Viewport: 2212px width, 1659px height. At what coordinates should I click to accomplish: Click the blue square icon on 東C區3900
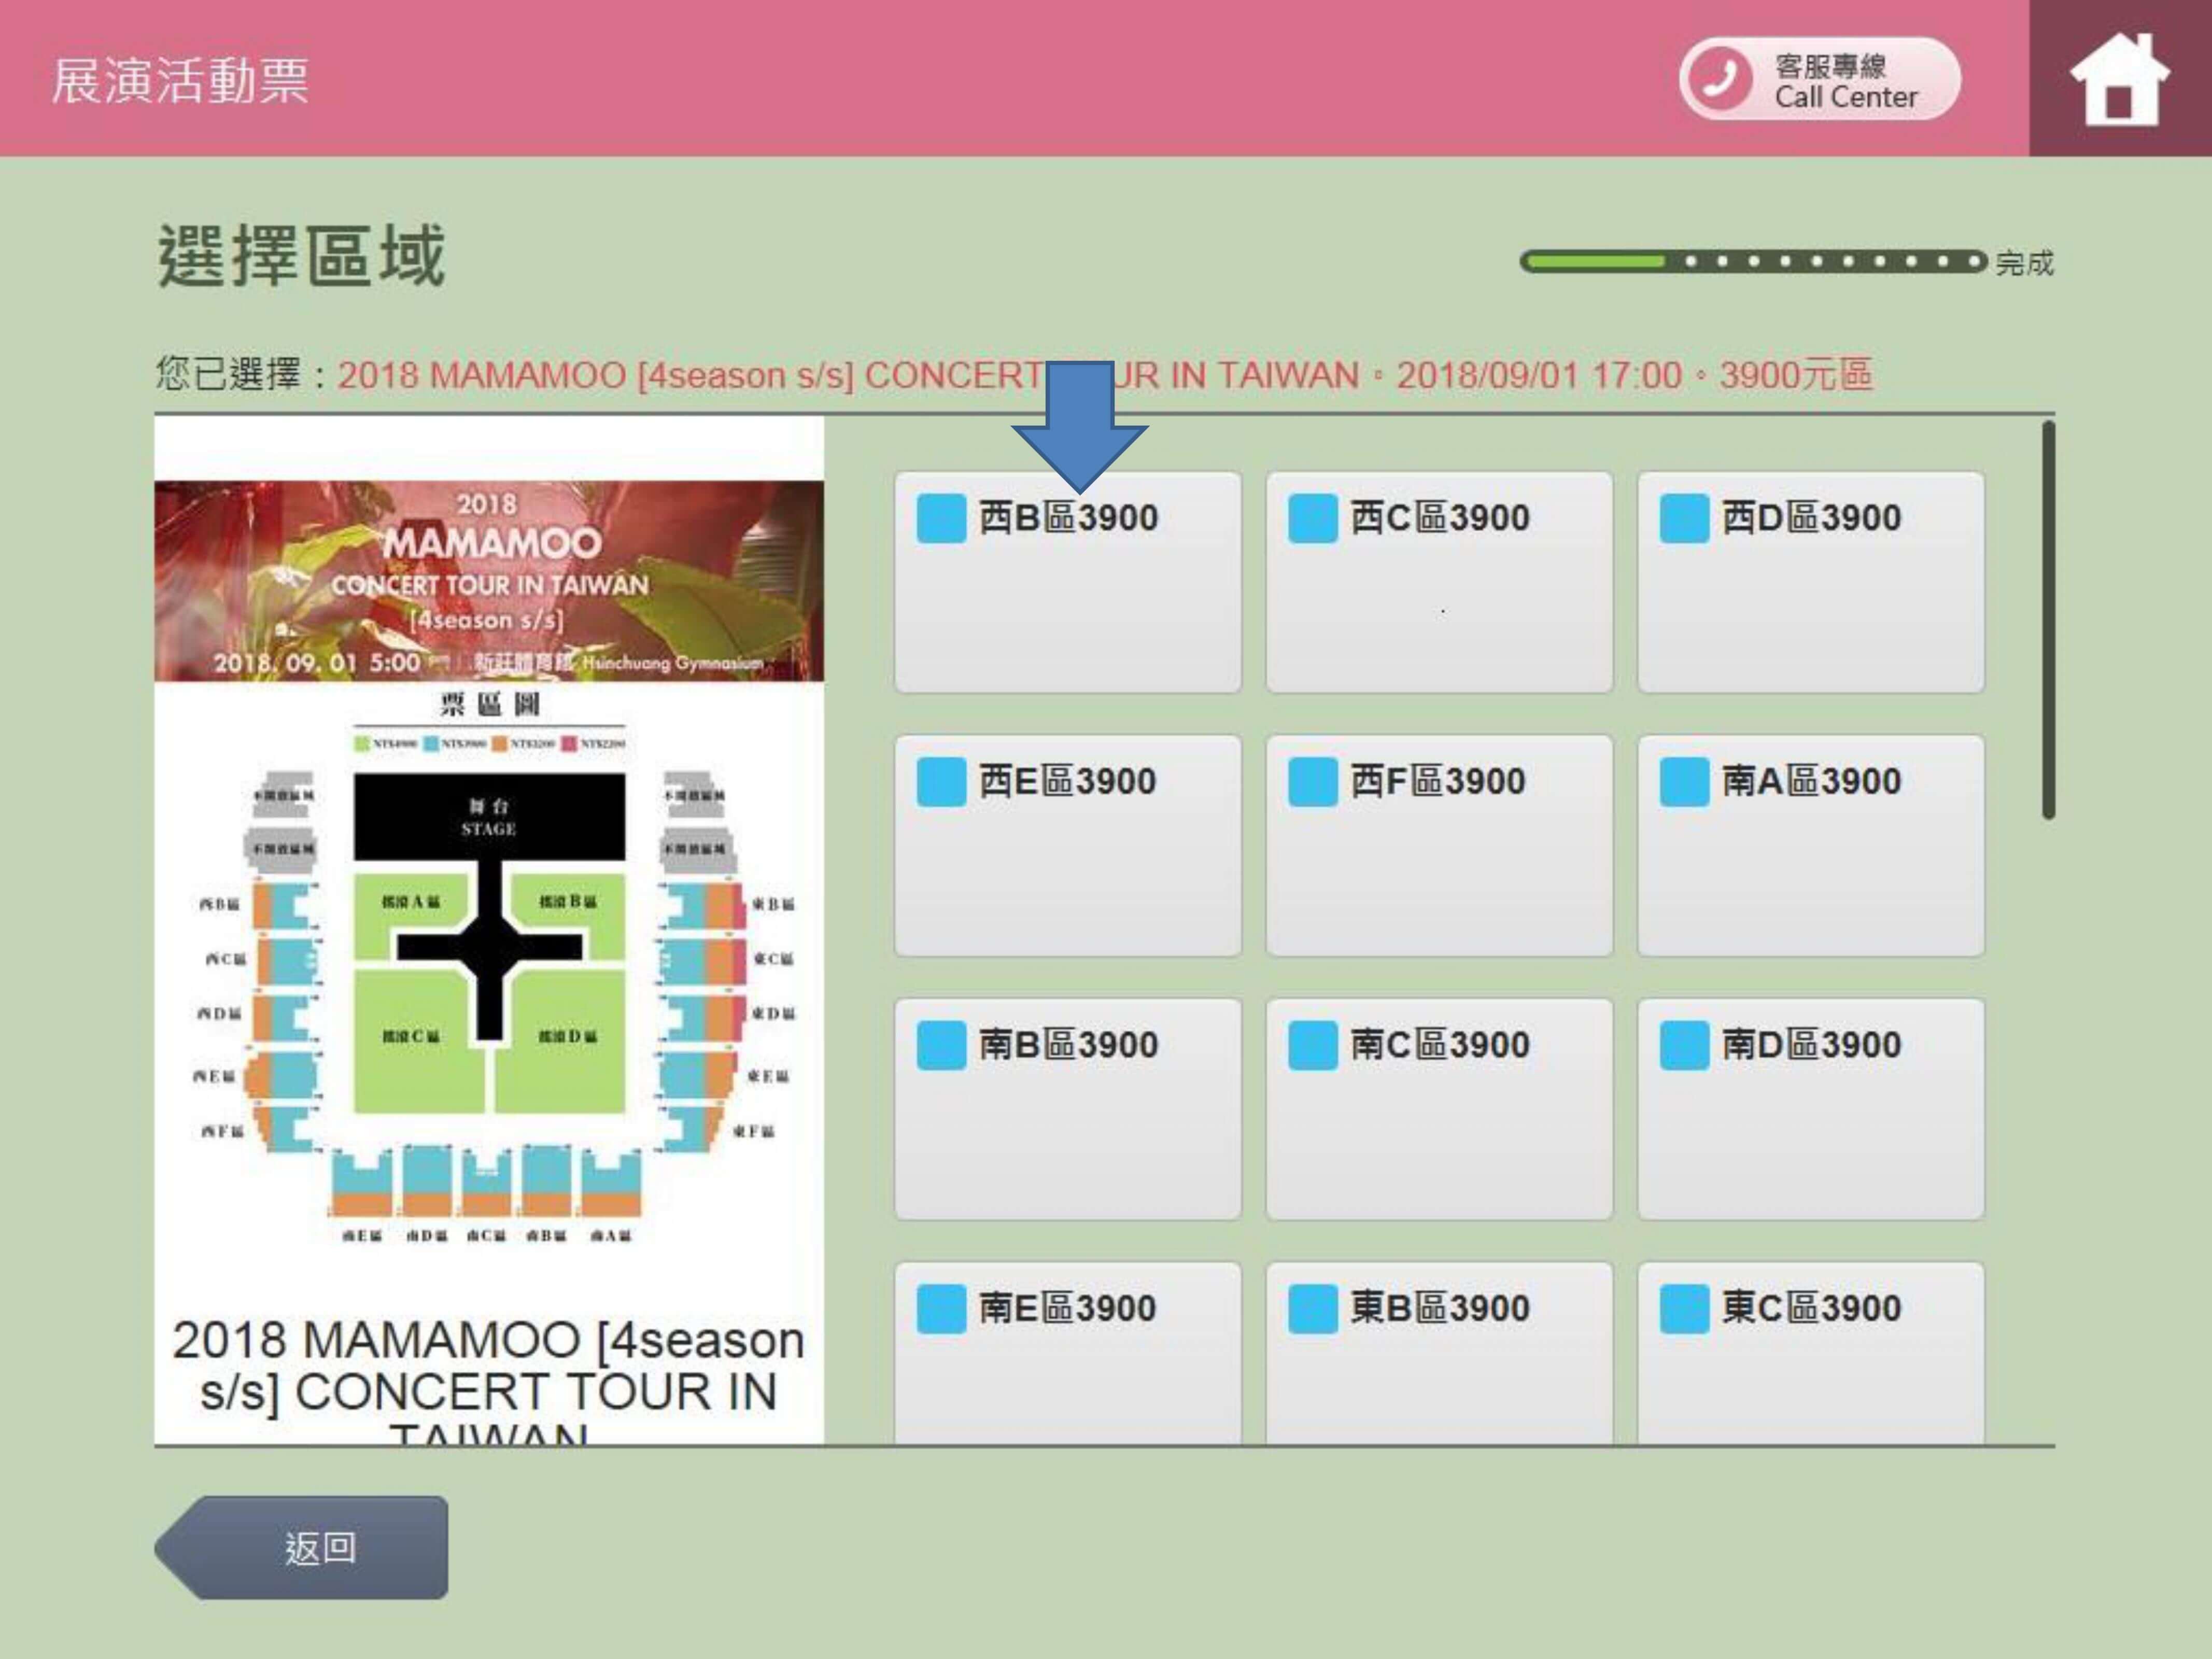(x=1684, y=1308)
